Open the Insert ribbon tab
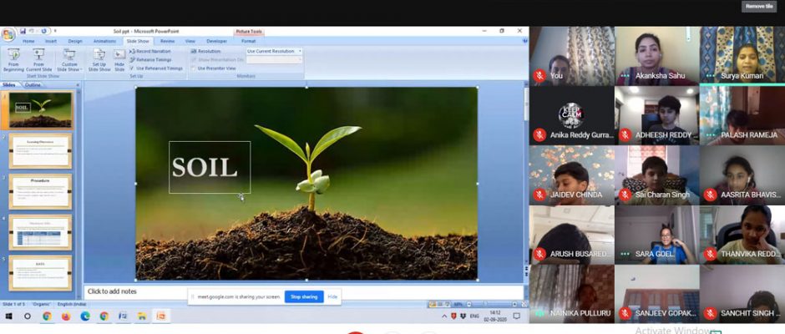Screen dimensions: 785x334 coord(51,41)
